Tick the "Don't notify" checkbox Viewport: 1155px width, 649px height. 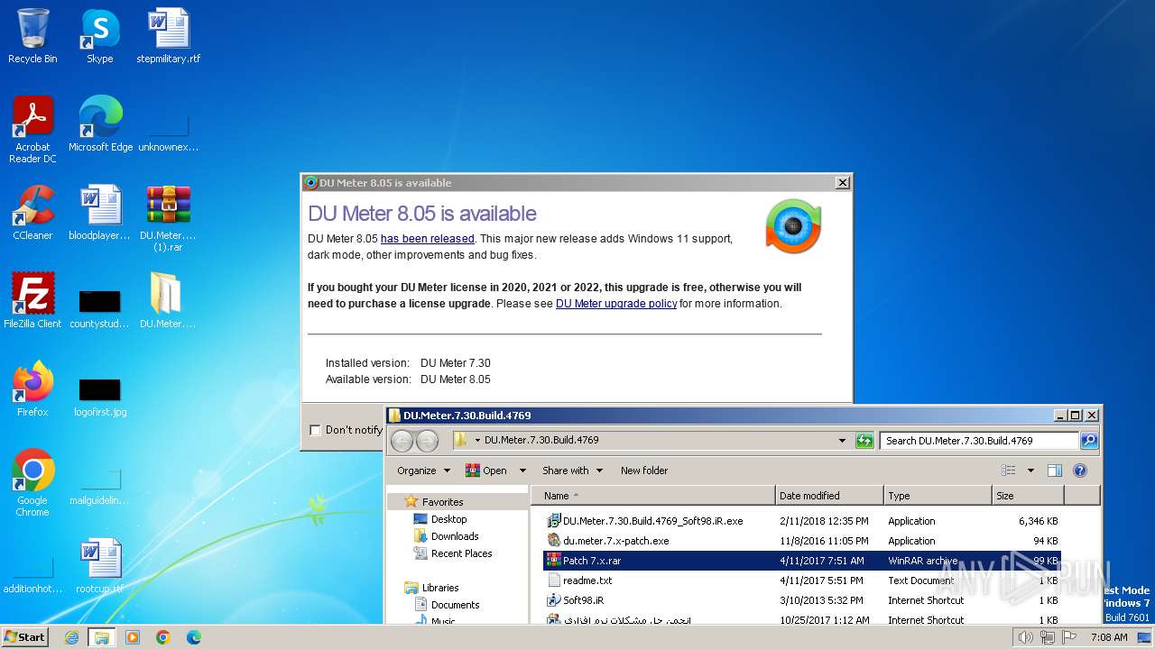[x=315, y=430]
